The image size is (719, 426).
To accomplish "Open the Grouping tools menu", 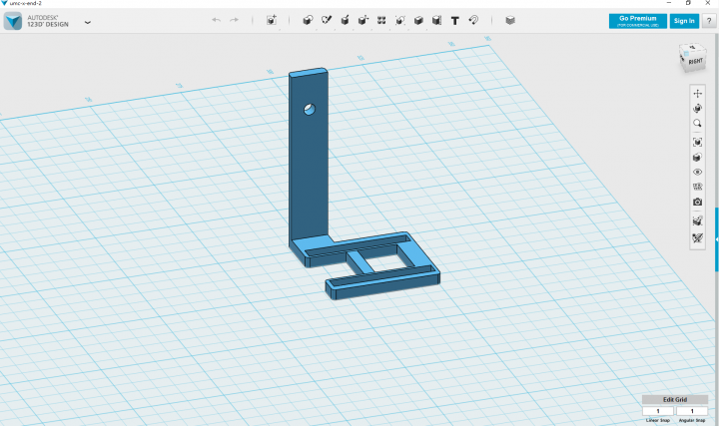I will click(x=399, y=20).
